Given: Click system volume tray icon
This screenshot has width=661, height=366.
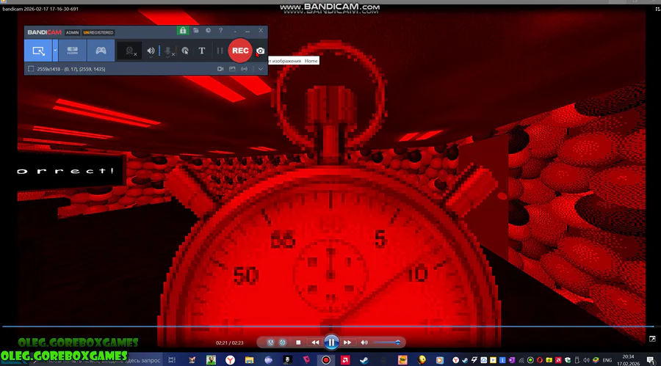Looking at the screenshot, I should pyautogui.click(x=586, y=360).
